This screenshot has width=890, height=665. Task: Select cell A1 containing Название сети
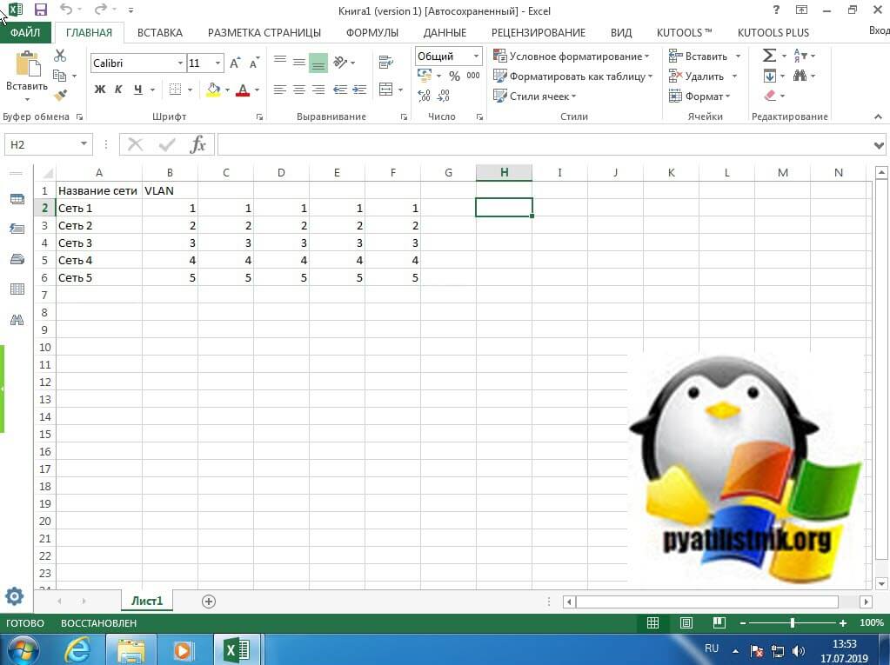(98, 190)
